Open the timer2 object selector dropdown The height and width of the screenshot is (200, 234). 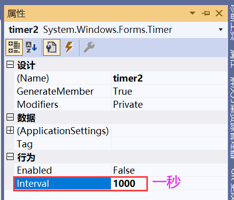220,30
